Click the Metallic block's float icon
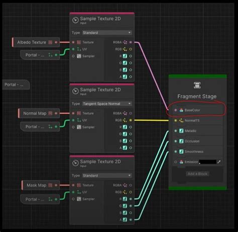 181,131
